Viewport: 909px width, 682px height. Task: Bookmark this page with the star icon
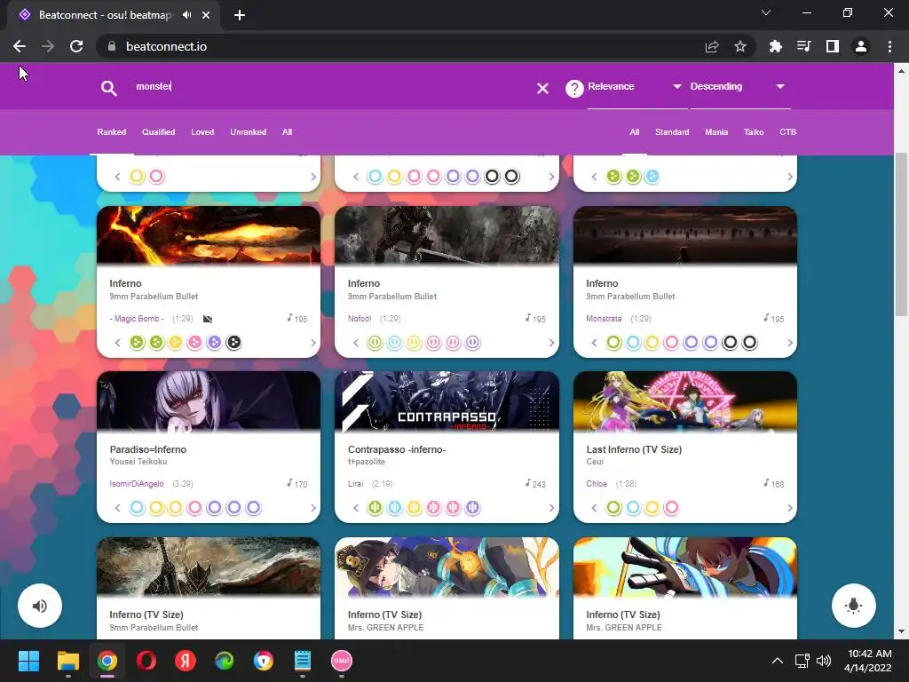pos(740,46)
